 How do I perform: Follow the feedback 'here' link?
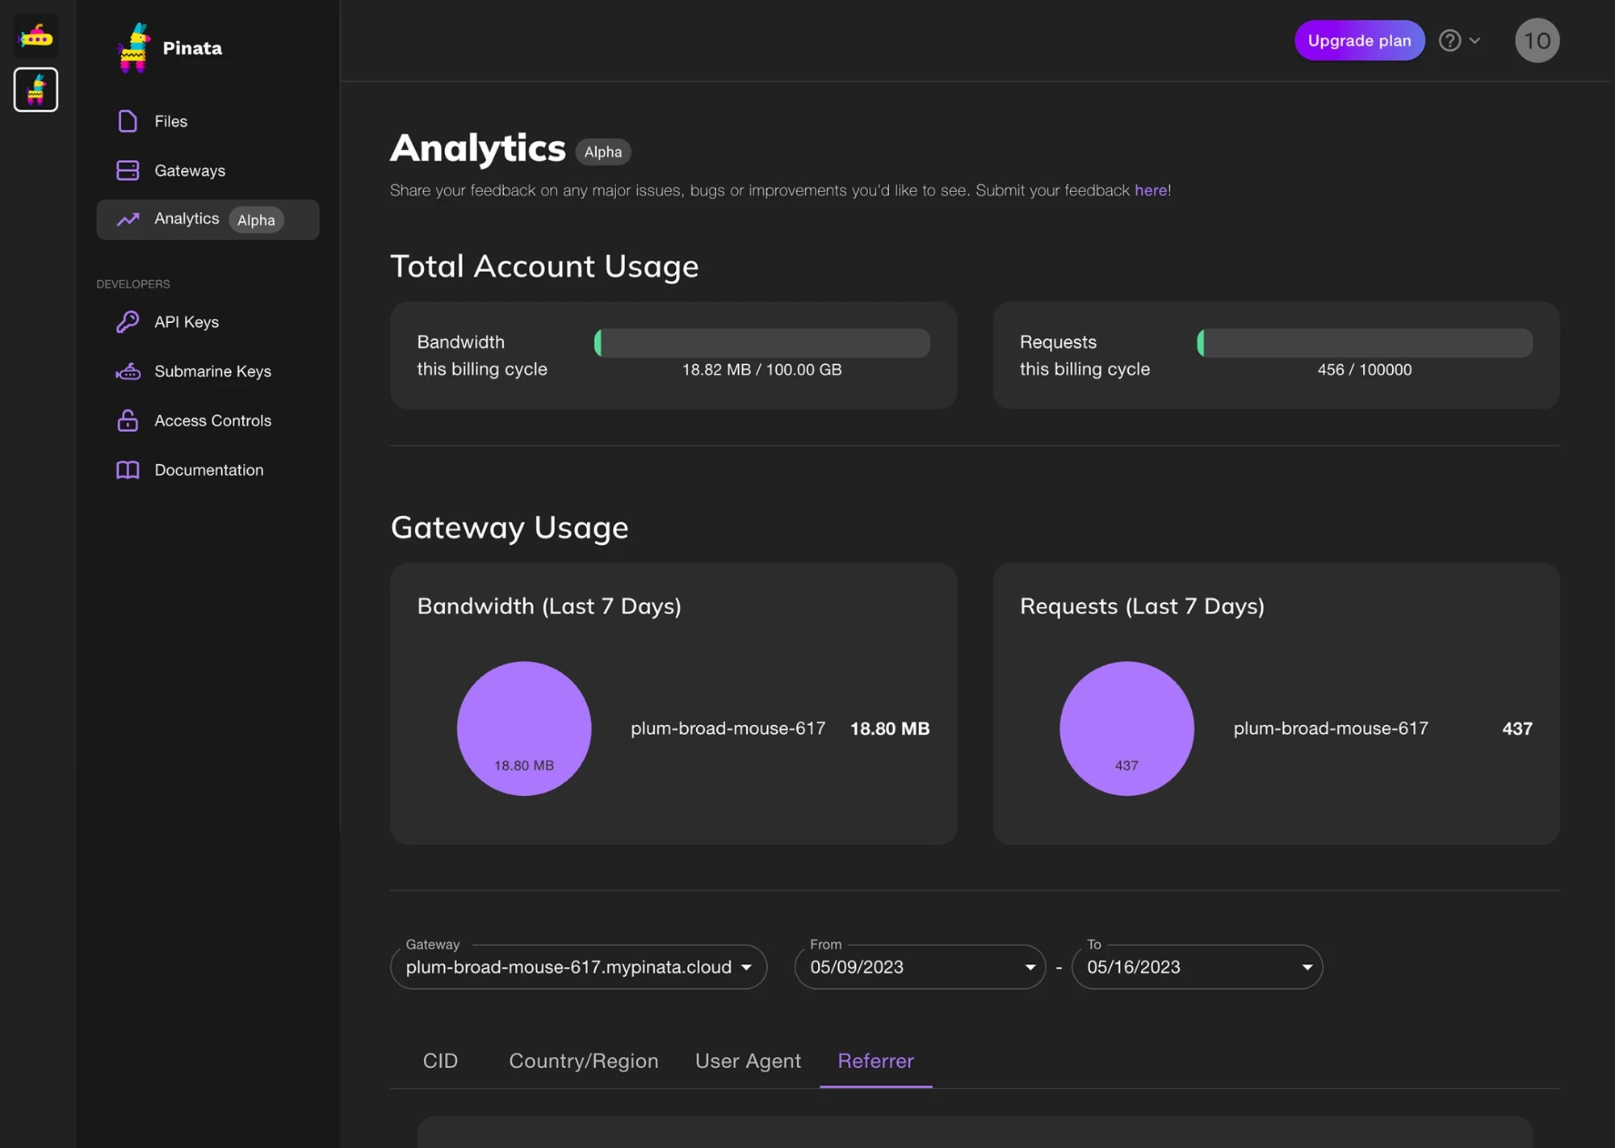1151,191
